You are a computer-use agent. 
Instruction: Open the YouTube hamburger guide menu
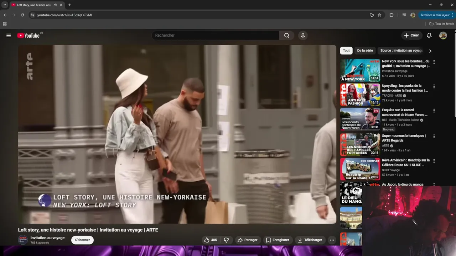(9, 36)
